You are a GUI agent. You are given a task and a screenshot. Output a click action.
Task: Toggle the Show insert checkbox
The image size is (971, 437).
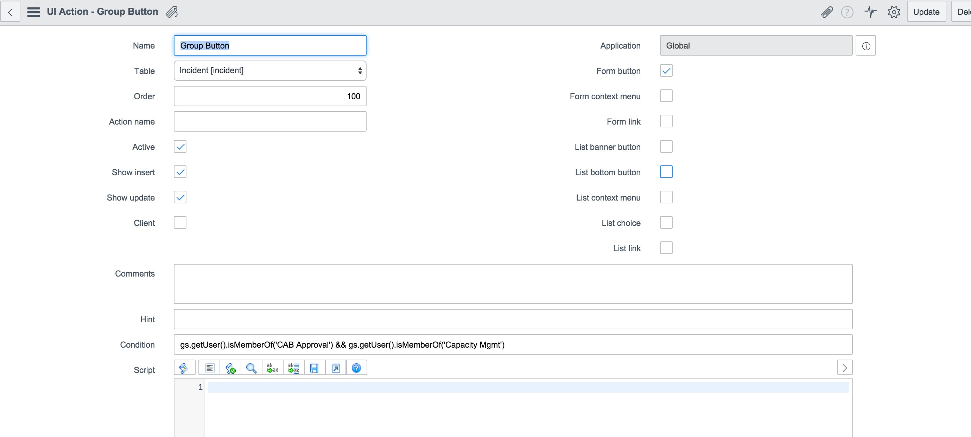(x=180, y=172)
